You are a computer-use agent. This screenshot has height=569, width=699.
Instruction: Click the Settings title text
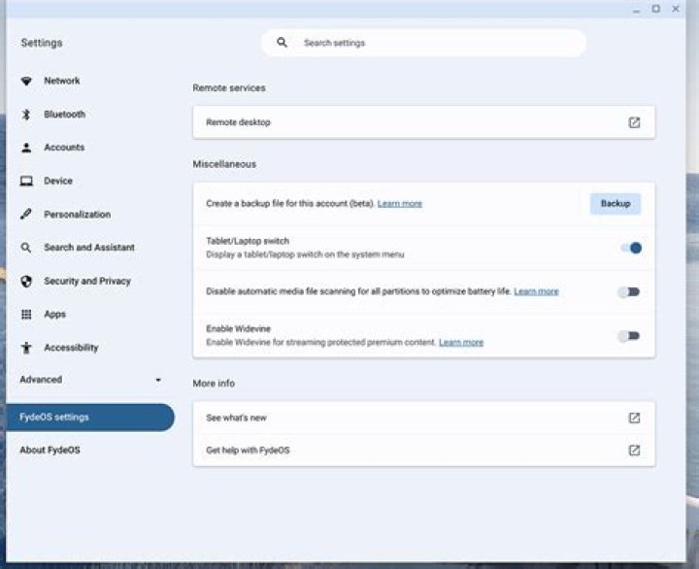tap(42, 43)
